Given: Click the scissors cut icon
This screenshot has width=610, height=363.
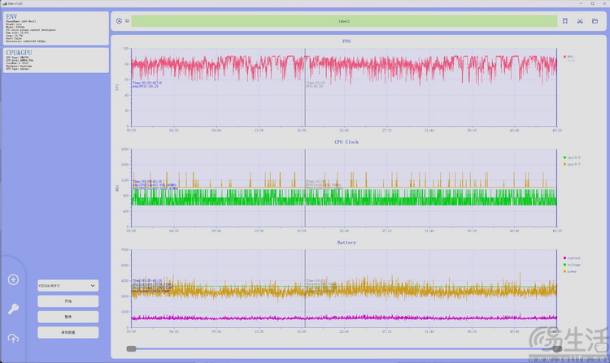Looking at the screenshot, I should tap(580, 21).
